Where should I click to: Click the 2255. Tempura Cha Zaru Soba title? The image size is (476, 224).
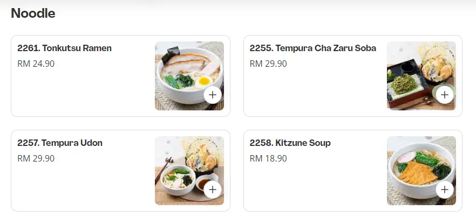(312, 48)
